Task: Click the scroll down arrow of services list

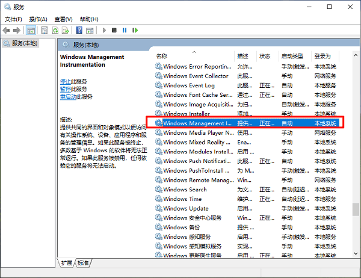Action: pos(356,253)
